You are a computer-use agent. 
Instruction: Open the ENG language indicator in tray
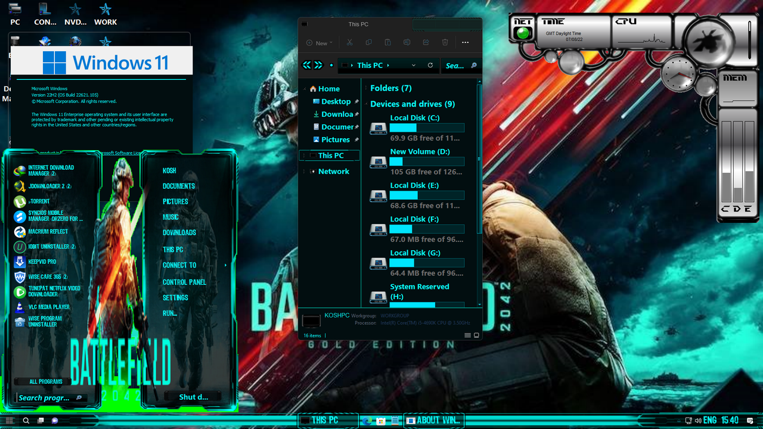(x=710, y=421)
